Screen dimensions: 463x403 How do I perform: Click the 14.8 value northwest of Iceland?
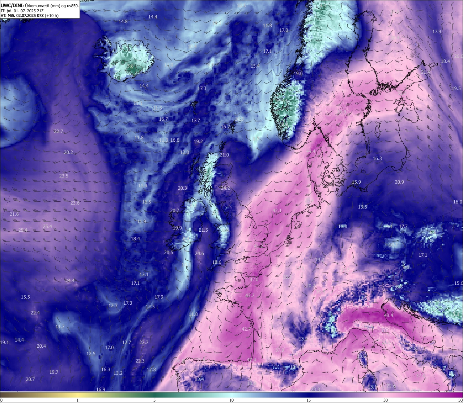point(123,22)
